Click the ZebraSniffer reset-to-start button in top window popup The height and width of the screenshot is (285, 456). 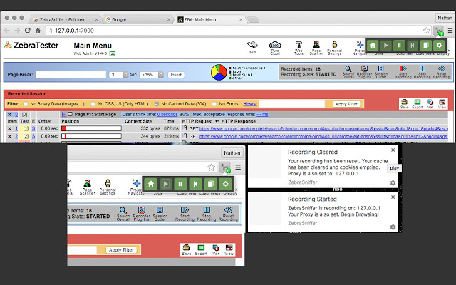coord(413,46)
